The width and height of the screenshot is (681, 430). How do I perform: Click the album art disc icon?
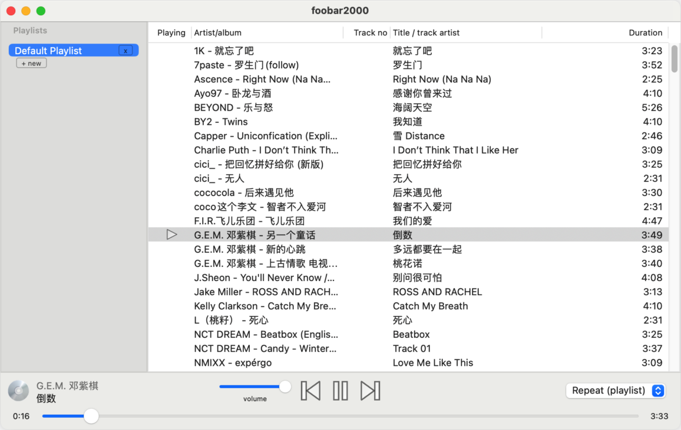click(18, 391)
